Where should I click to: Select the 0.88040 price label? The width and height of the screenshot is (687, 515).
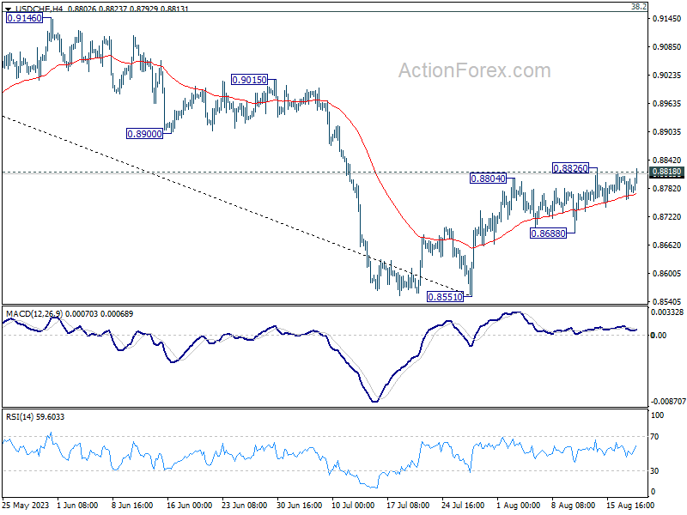488,179
